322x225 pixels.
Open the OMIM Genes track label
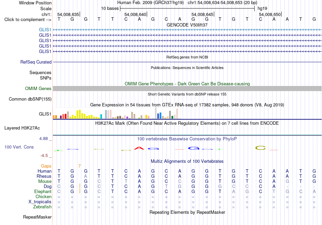coord(38,88)
